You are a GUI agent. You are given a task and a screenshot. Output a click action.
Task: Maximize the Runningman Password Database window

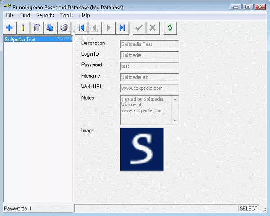(x=248, y=7)
